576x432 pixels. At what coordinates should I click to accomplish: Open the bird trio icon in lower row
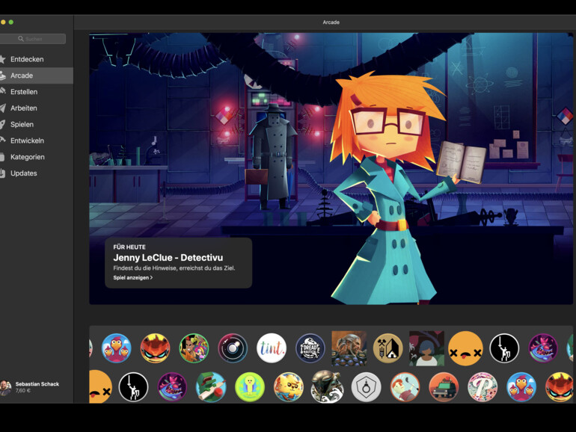(x=521, y=387)
